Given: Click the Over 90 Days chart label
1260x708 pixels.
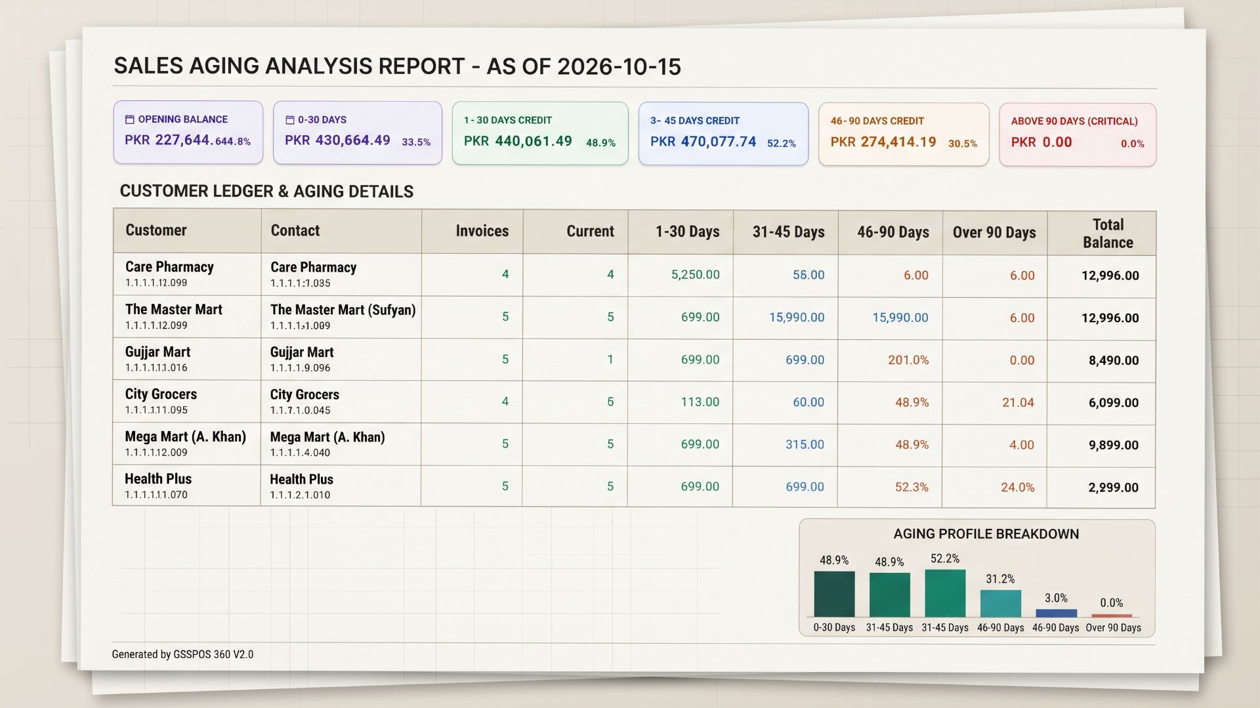Looking at the screenshot, I should tap(1113, 627).
